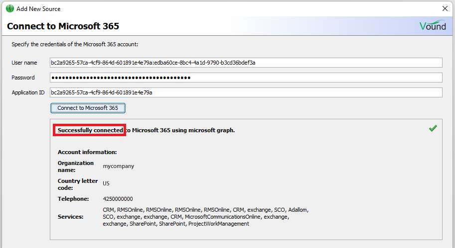The image size is (455, 248).
Task: Click the 'Country letter code:' label
Action: (78, 184)
